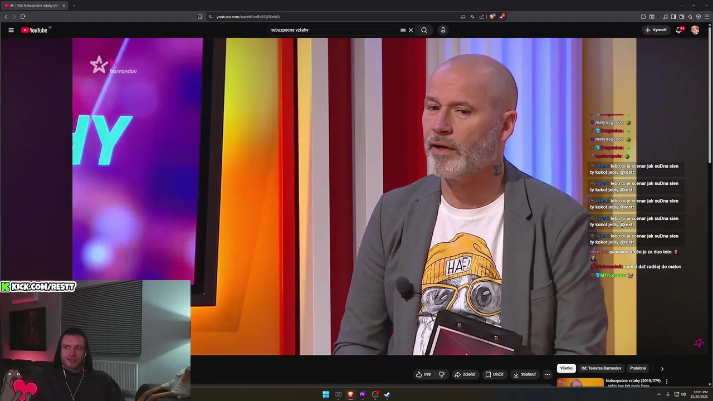Click the Uložiť save button
The width and height of the screenshot is (713, 401).
494,374
